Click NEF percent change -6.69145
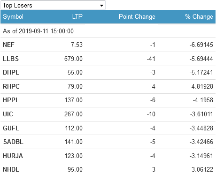216x174 pixels. pyautogui.click(x=201, y=45)
